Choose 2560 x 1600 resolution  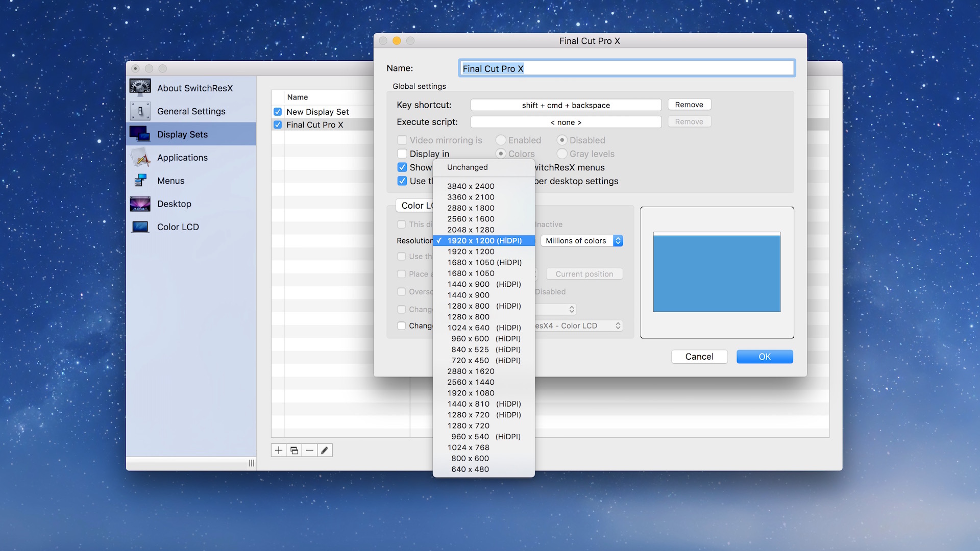(x=471, y=219)
